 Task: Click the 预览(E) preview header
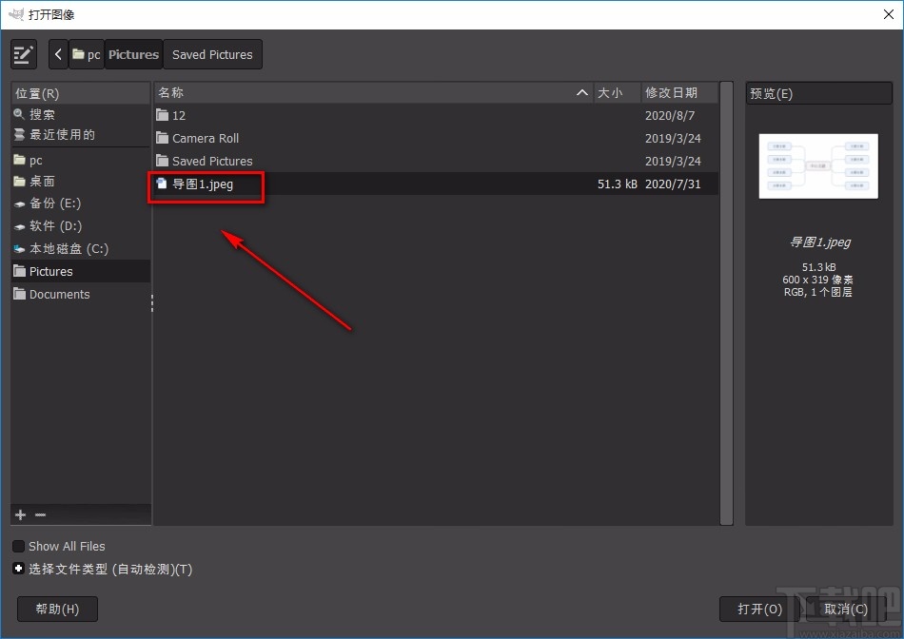click(x=818, y=93)
